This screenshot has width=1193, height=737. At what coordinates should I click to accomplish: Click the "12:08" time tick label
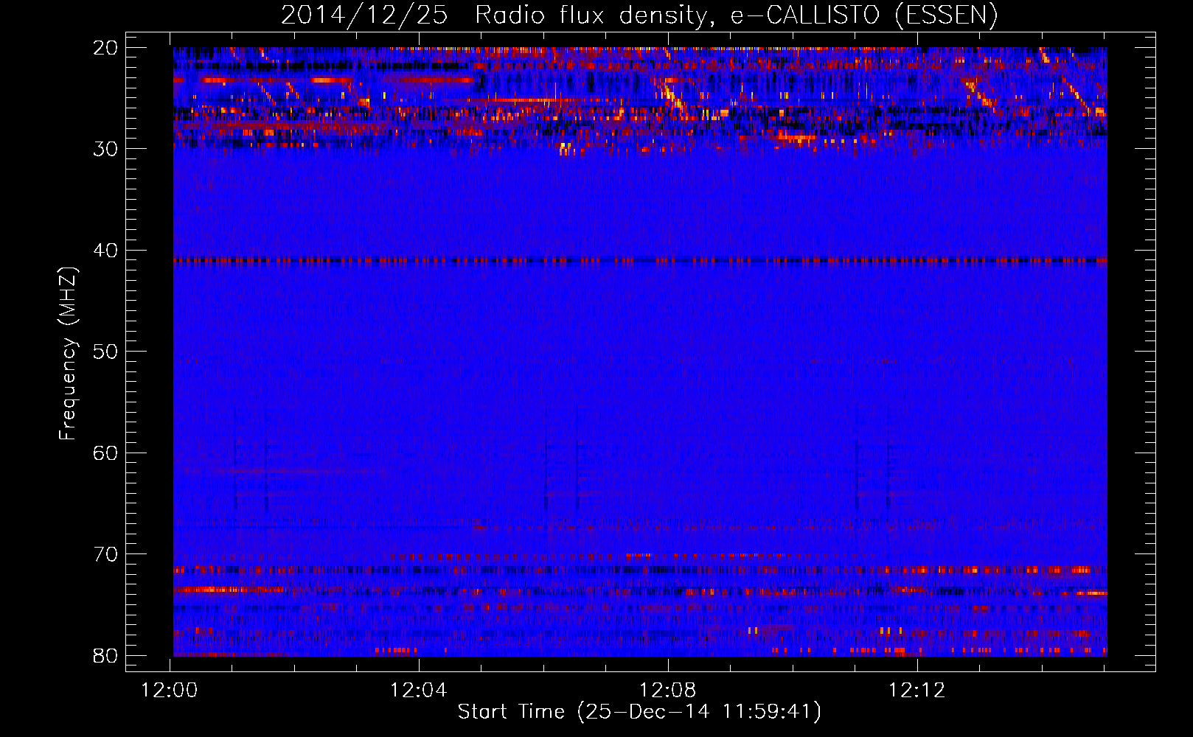(668, 691)
